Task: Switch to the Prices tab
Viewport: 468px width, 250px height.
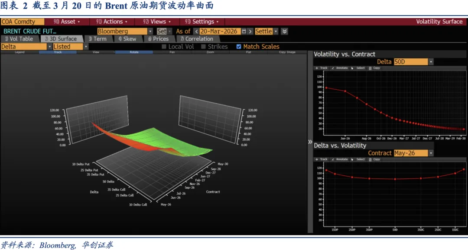Action: 159,39
